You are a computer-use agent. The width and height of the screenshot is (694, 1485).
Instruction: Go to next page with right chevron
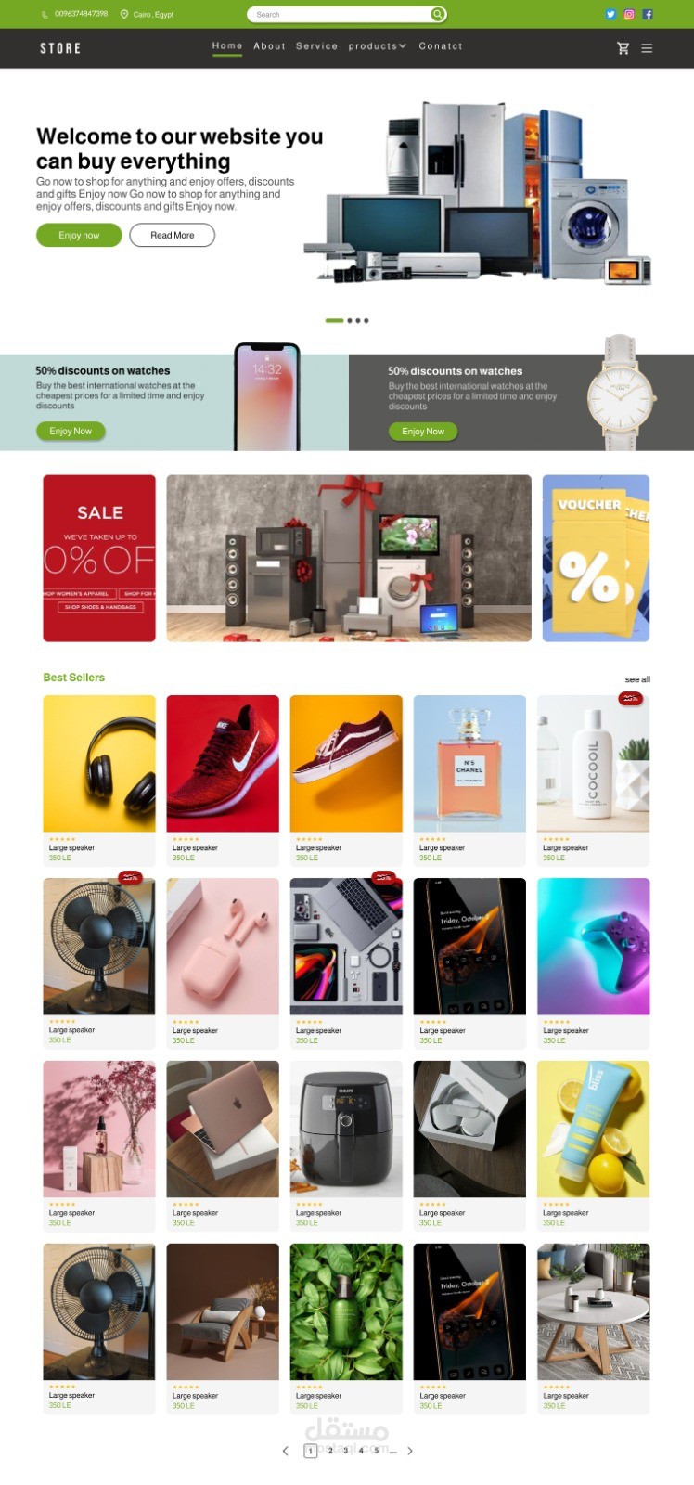[x=409, y=1451]
